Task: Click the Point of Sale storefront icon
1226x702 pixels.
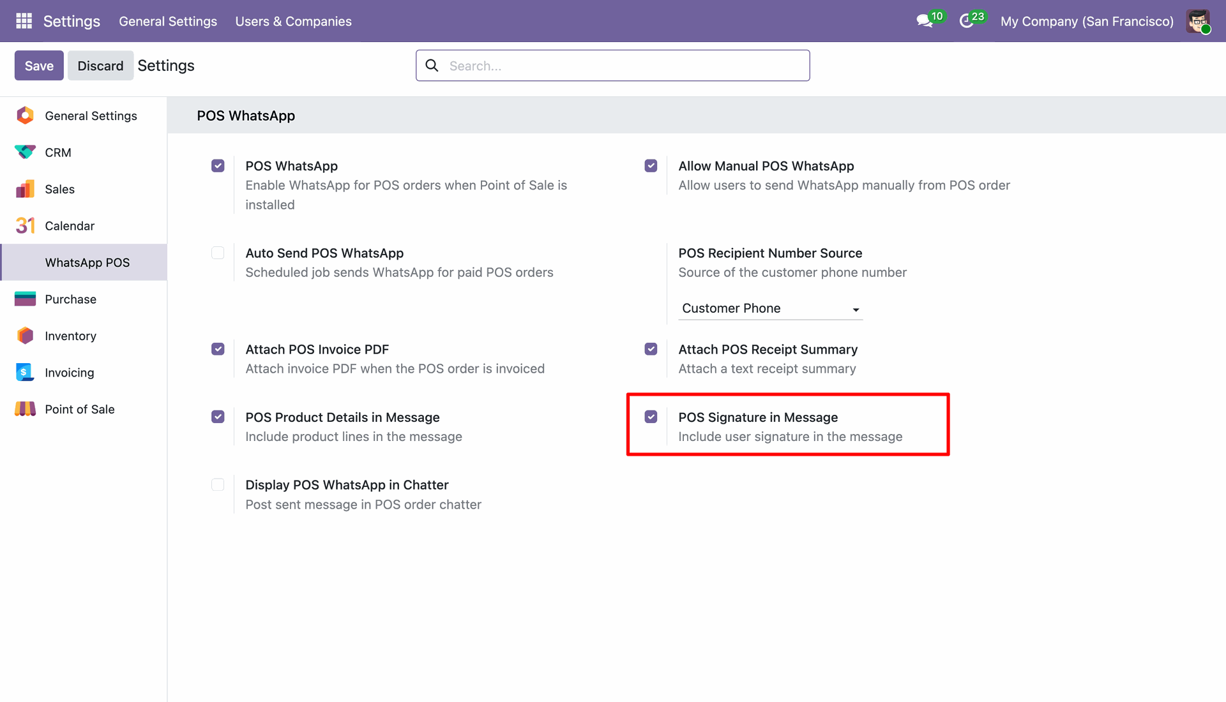Action: (25, 409)
